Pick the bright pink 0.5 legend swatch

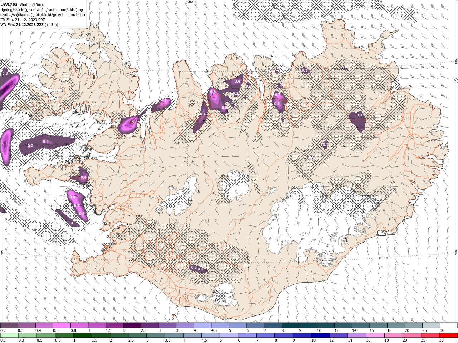(x=62, y=325)
